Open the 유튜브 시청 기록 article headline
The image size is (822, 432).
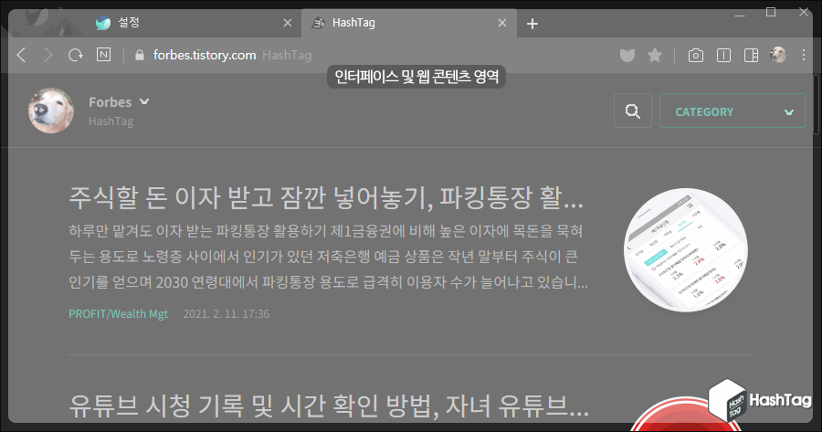point(329,406)
